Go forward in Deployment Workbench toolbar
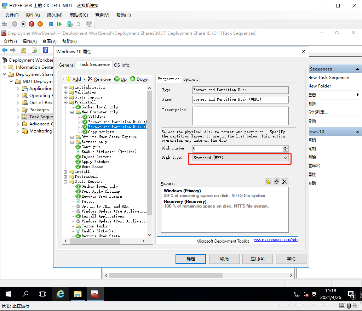The width and height of the screenshot is (362, 311). coord(13,50)
